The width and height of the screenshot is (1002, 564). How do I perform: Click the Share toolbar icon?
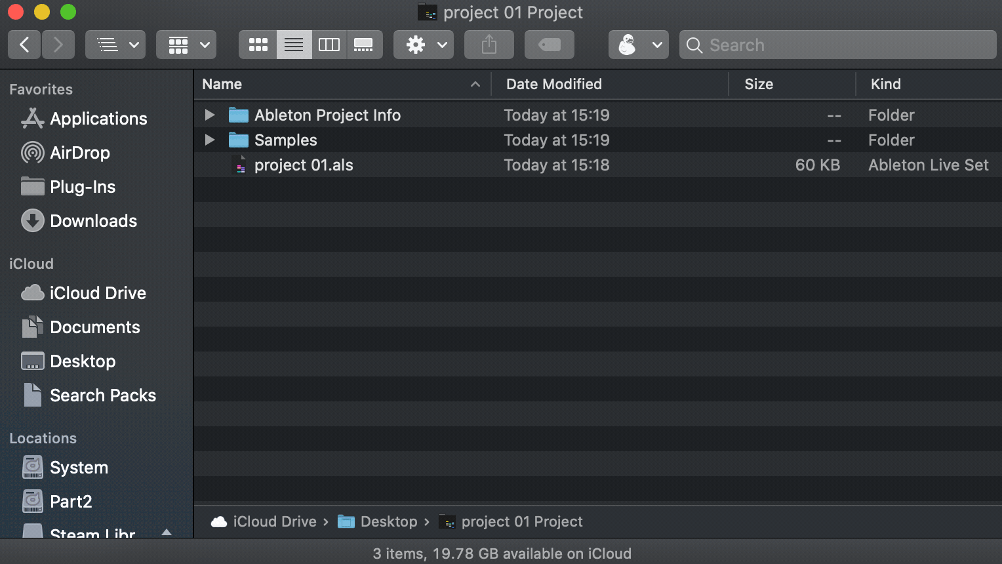coord(489,45)
